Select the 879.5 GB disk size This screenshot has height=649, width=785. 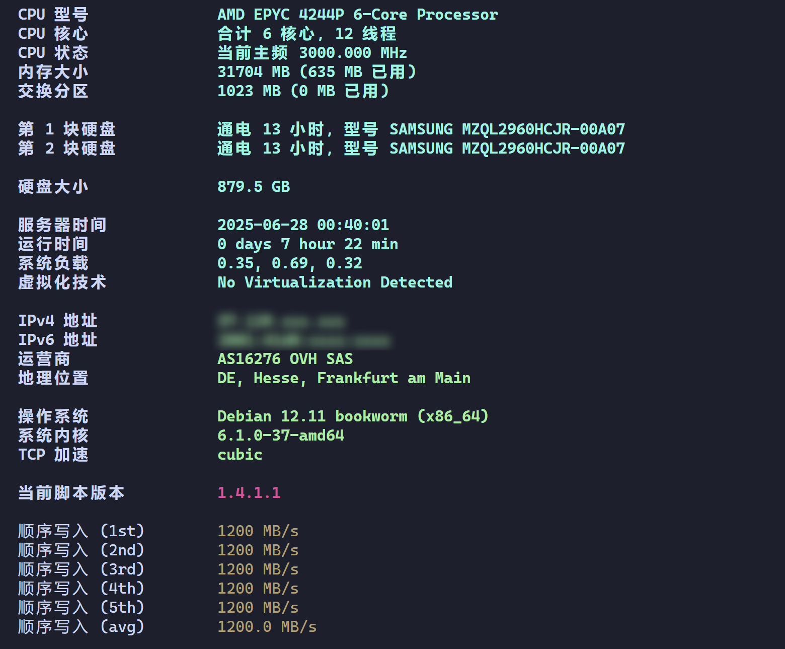click(x=254, y=187)
